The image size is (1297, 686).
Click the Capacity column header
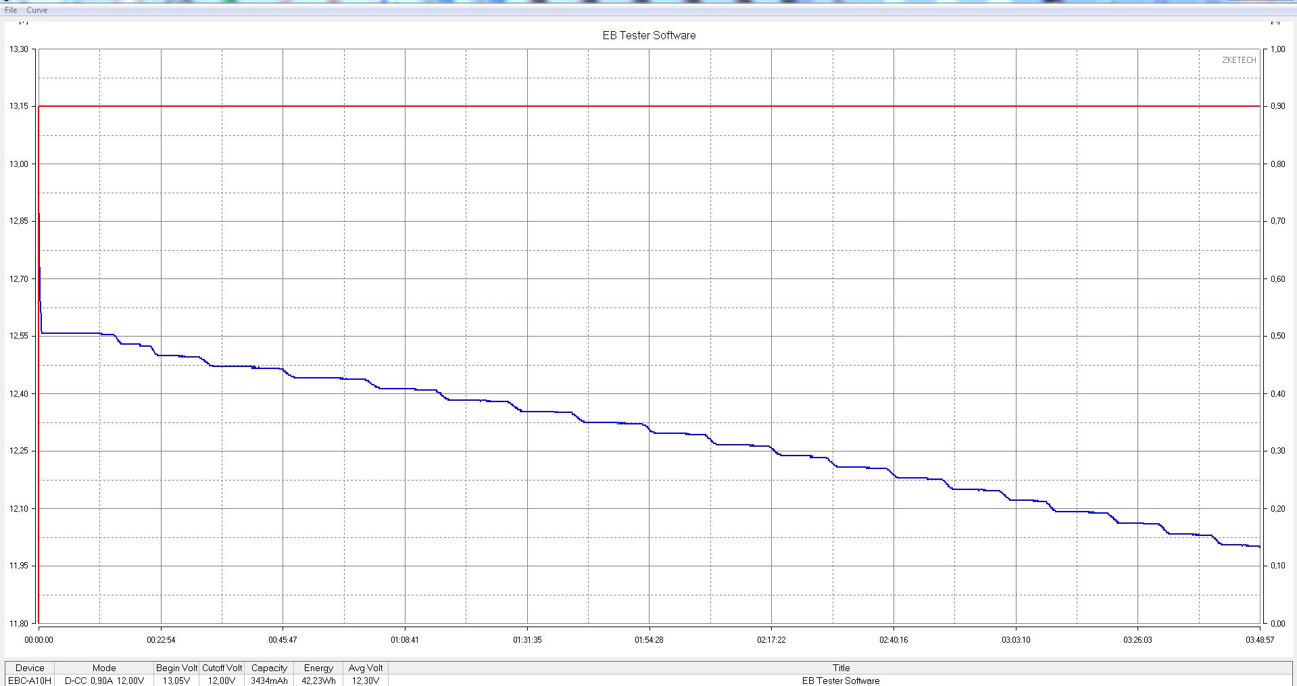click(269, 668)
